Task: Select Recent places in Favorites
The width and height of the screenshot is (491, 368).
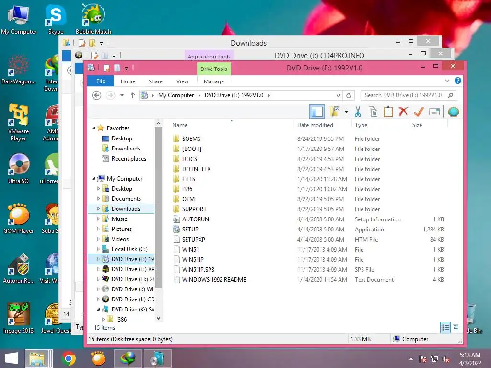Action: tap(129, 158)
